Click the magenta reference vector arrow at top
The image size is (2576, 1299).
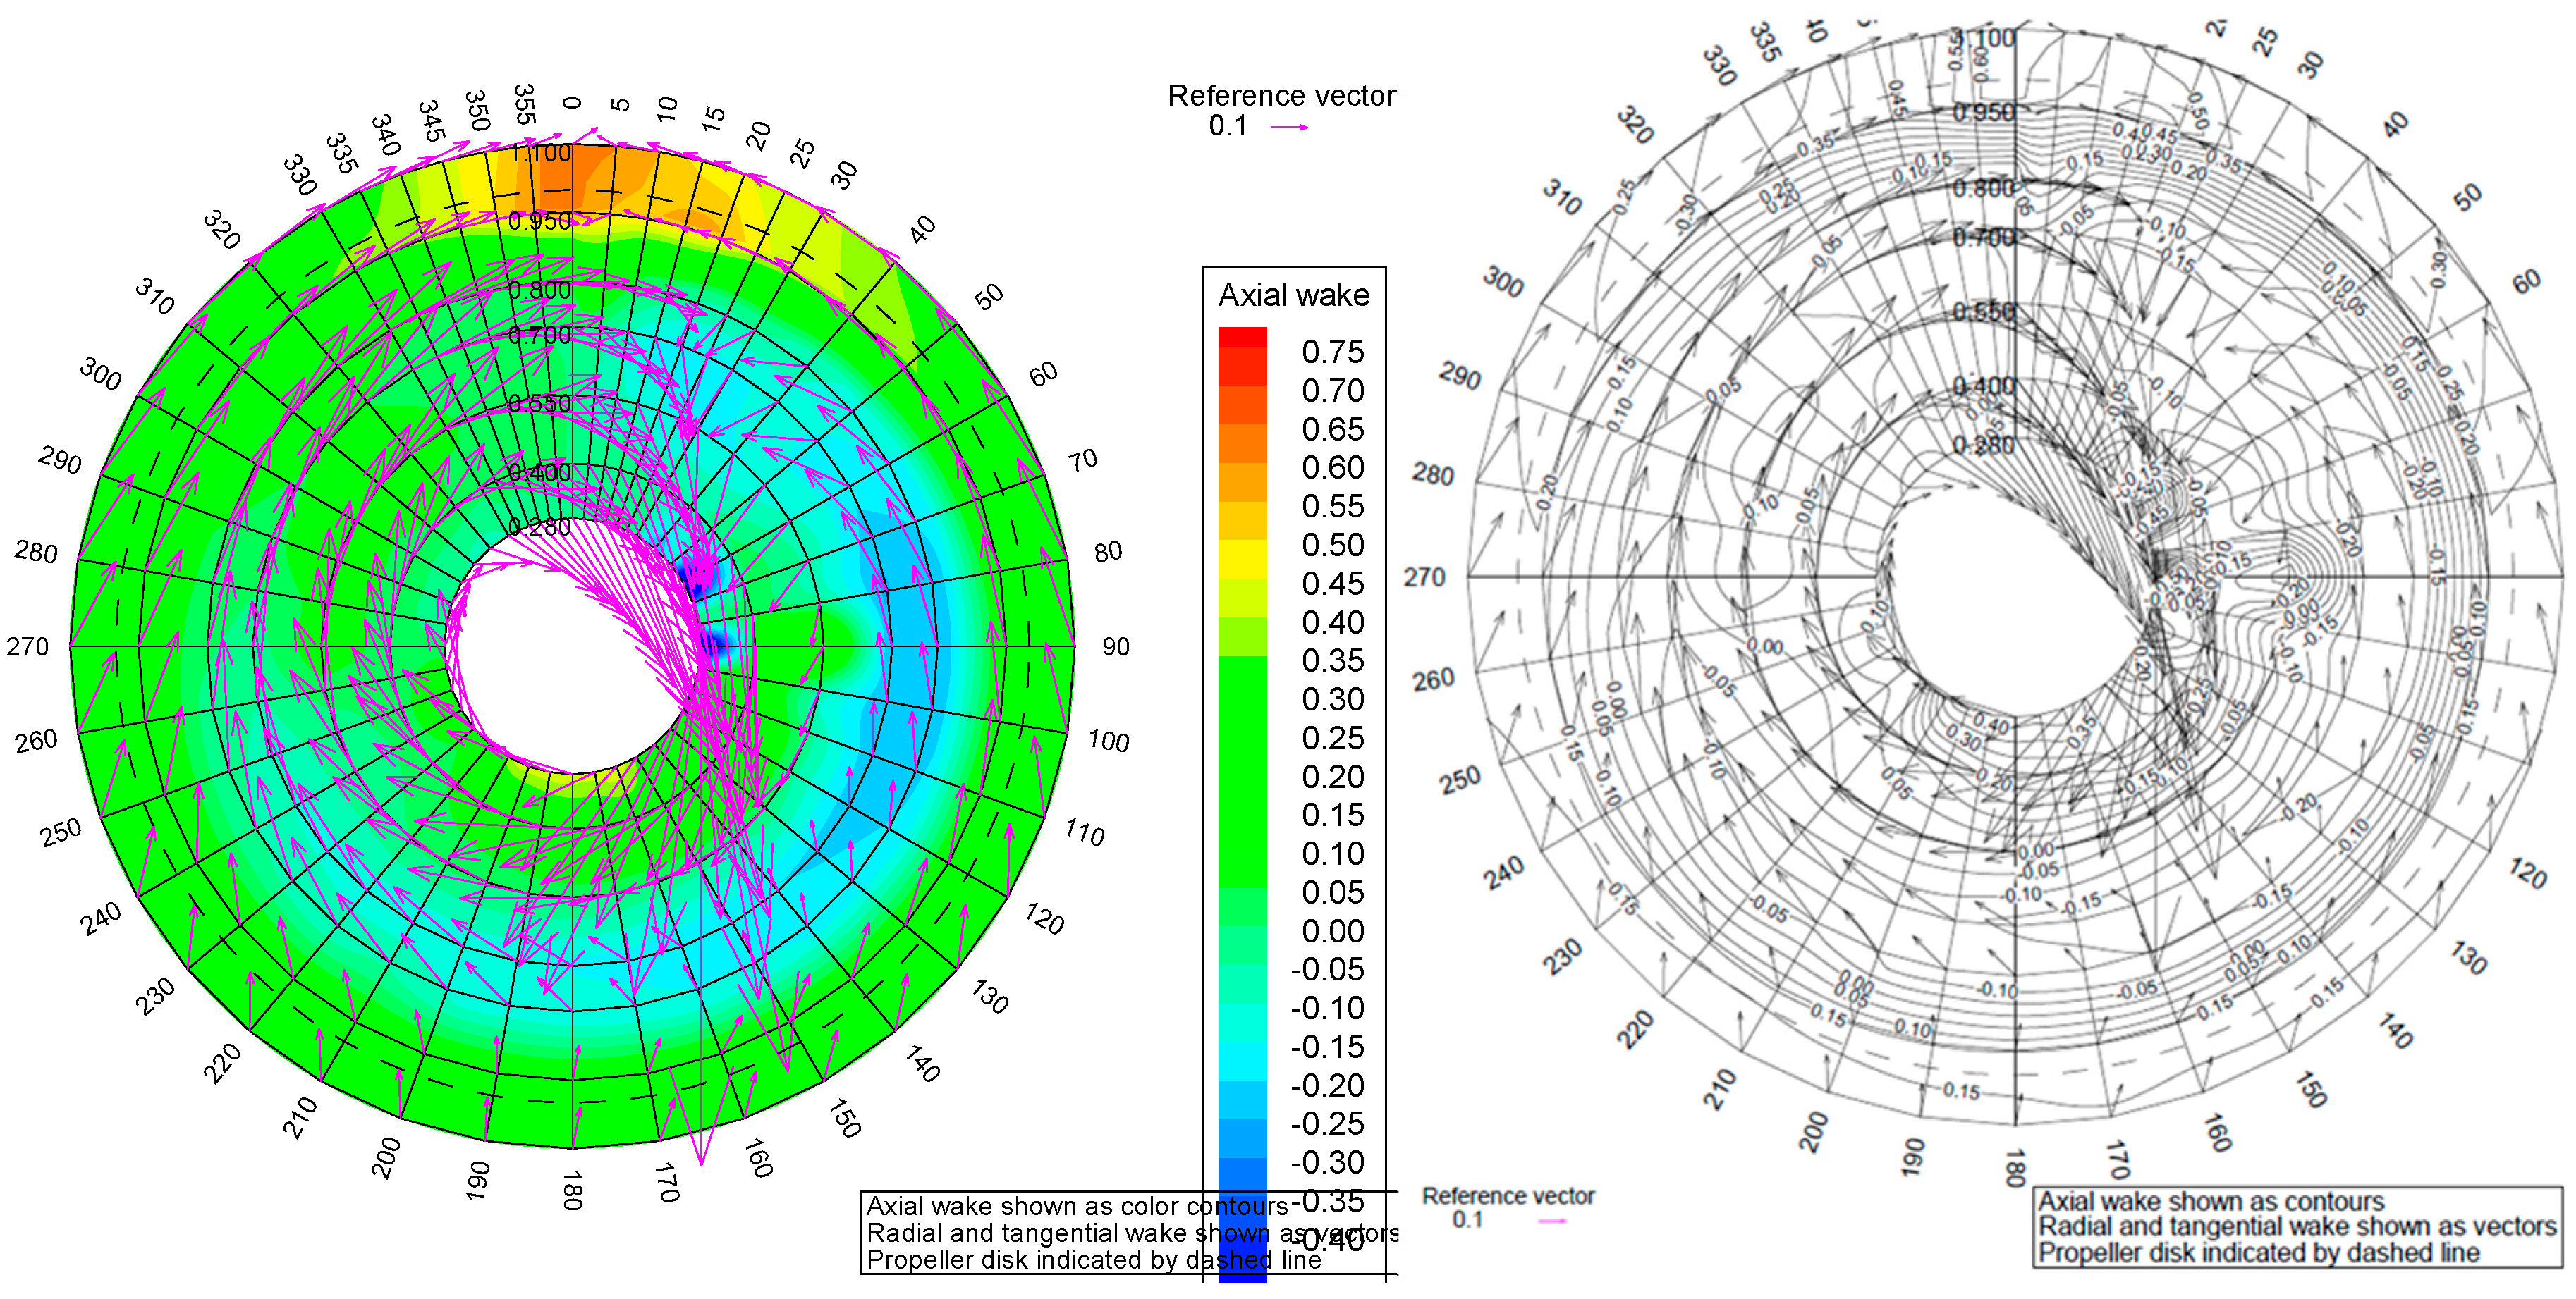(x=1289, y=127)
